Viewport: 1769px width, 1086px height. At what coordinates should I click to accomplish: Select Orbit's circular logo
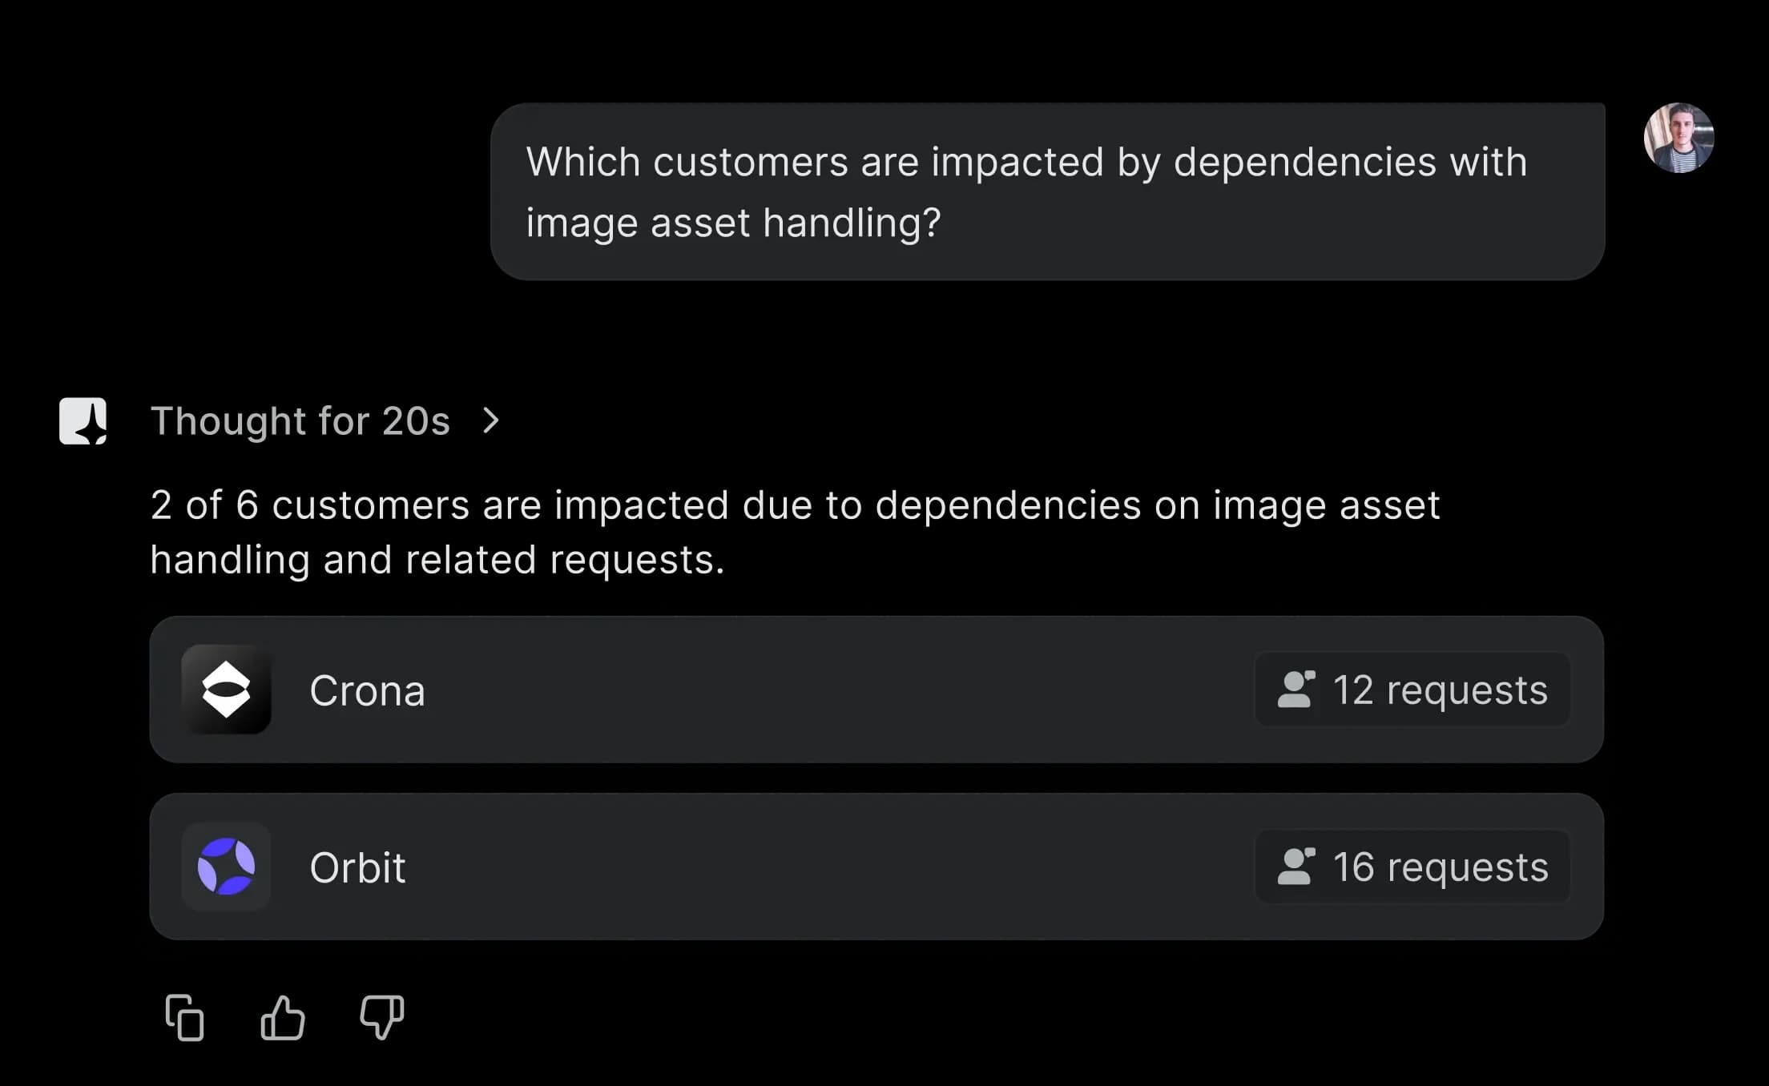point(227,867)
